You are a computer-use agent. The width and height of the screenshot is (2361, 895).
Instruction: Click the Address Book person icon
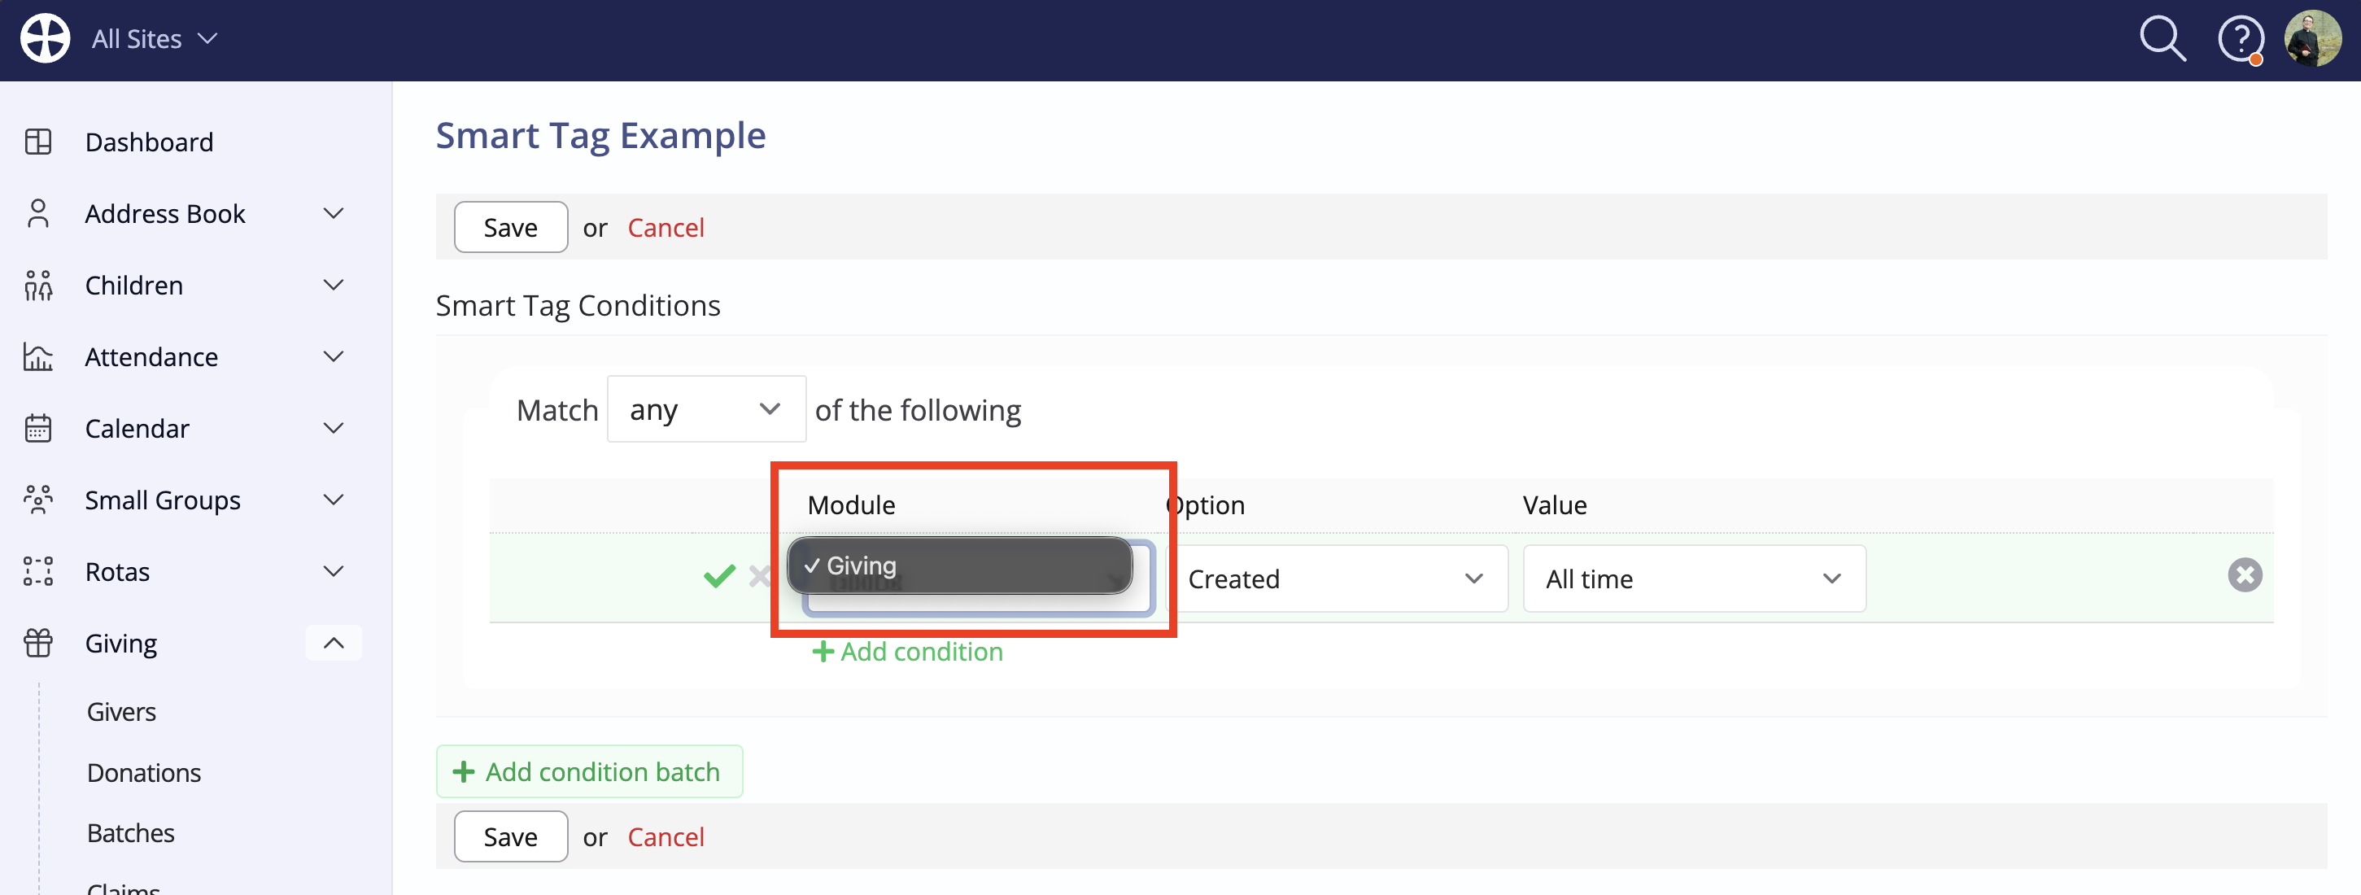[38, 214]
